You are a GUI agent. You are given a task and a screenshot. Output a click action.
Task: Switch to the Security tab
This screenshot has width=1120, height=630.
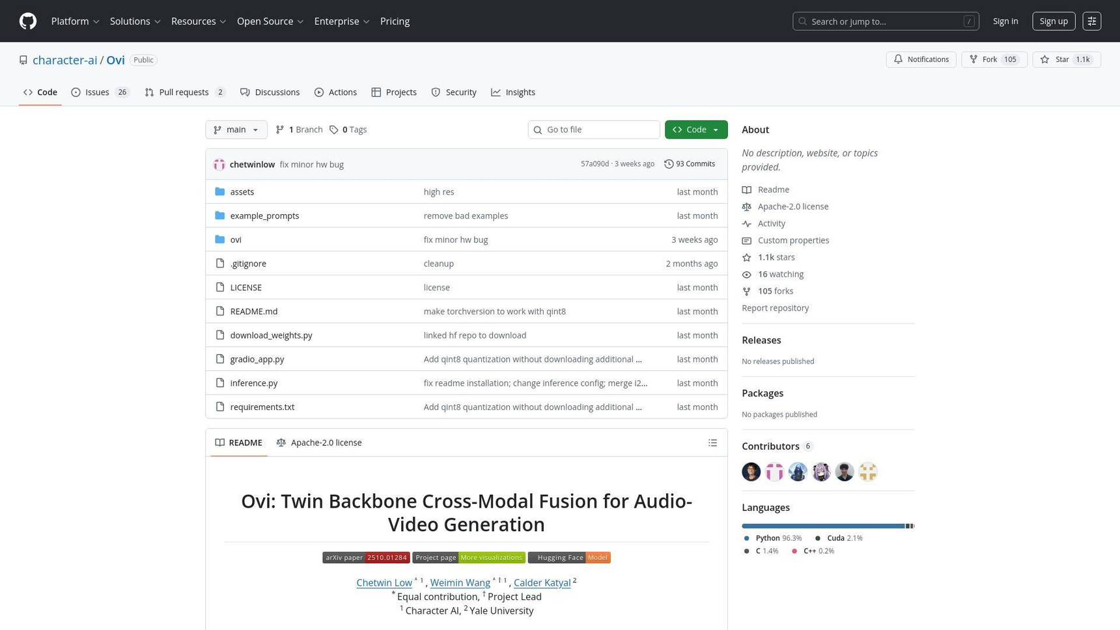click(x=454, y=92)
